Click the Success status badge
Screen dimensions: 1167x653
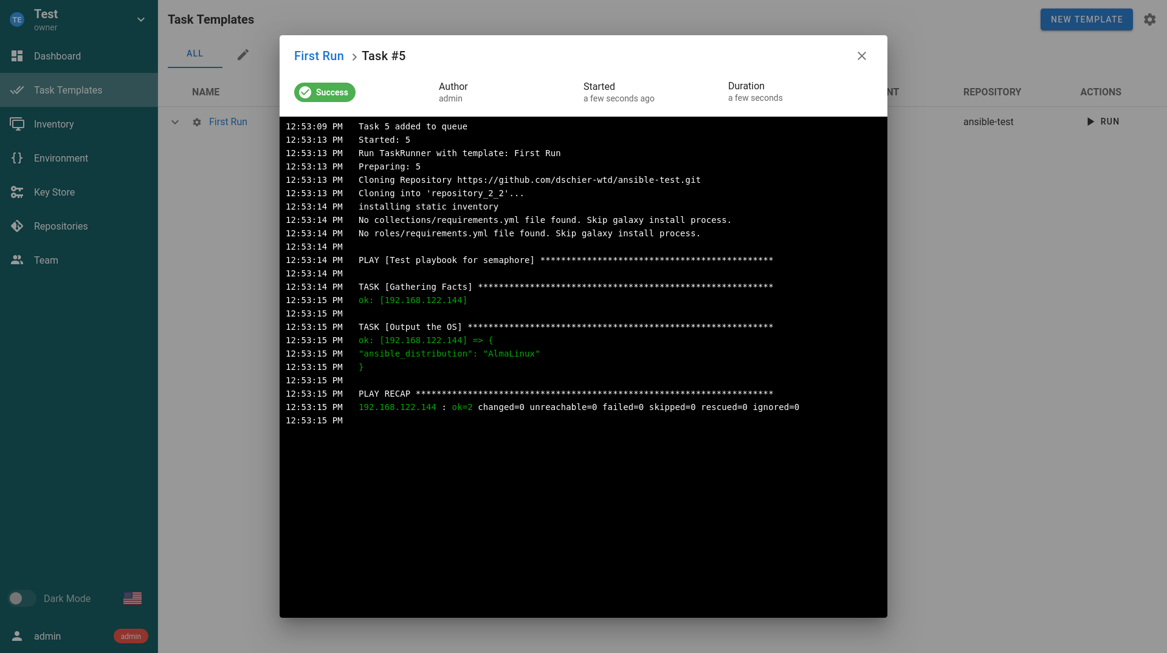click(x=325, y=92)
